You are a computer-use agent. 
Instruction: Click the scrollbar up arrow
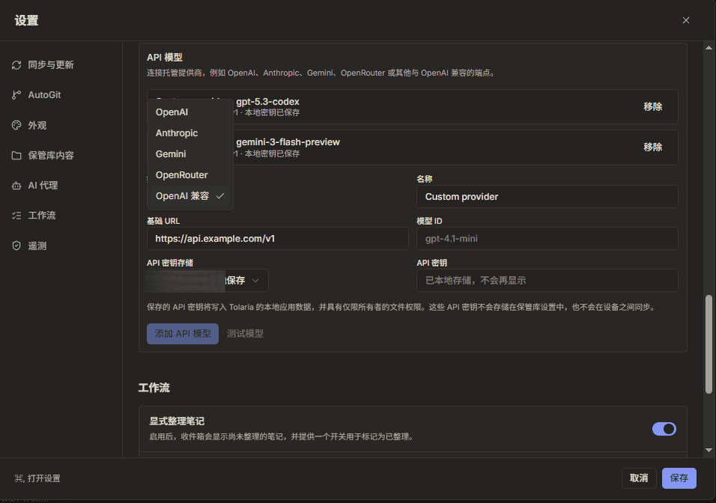[709, 47]
